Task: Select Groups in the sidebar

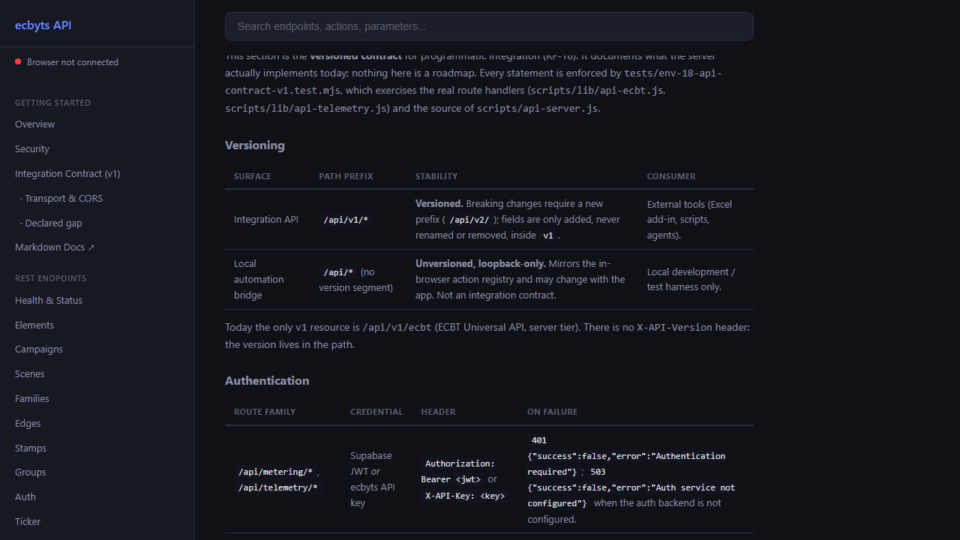Action: pos(31,472)
